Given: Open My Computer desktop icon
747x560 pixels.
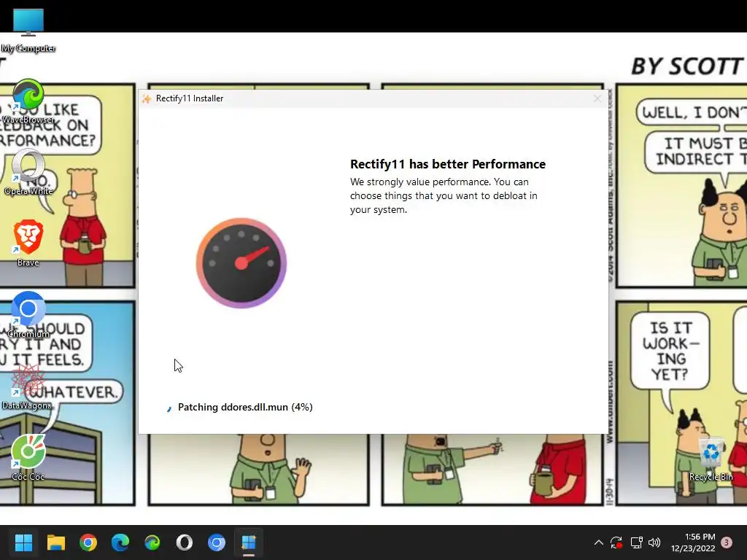Looking at the screenshot, I should 28,29.
